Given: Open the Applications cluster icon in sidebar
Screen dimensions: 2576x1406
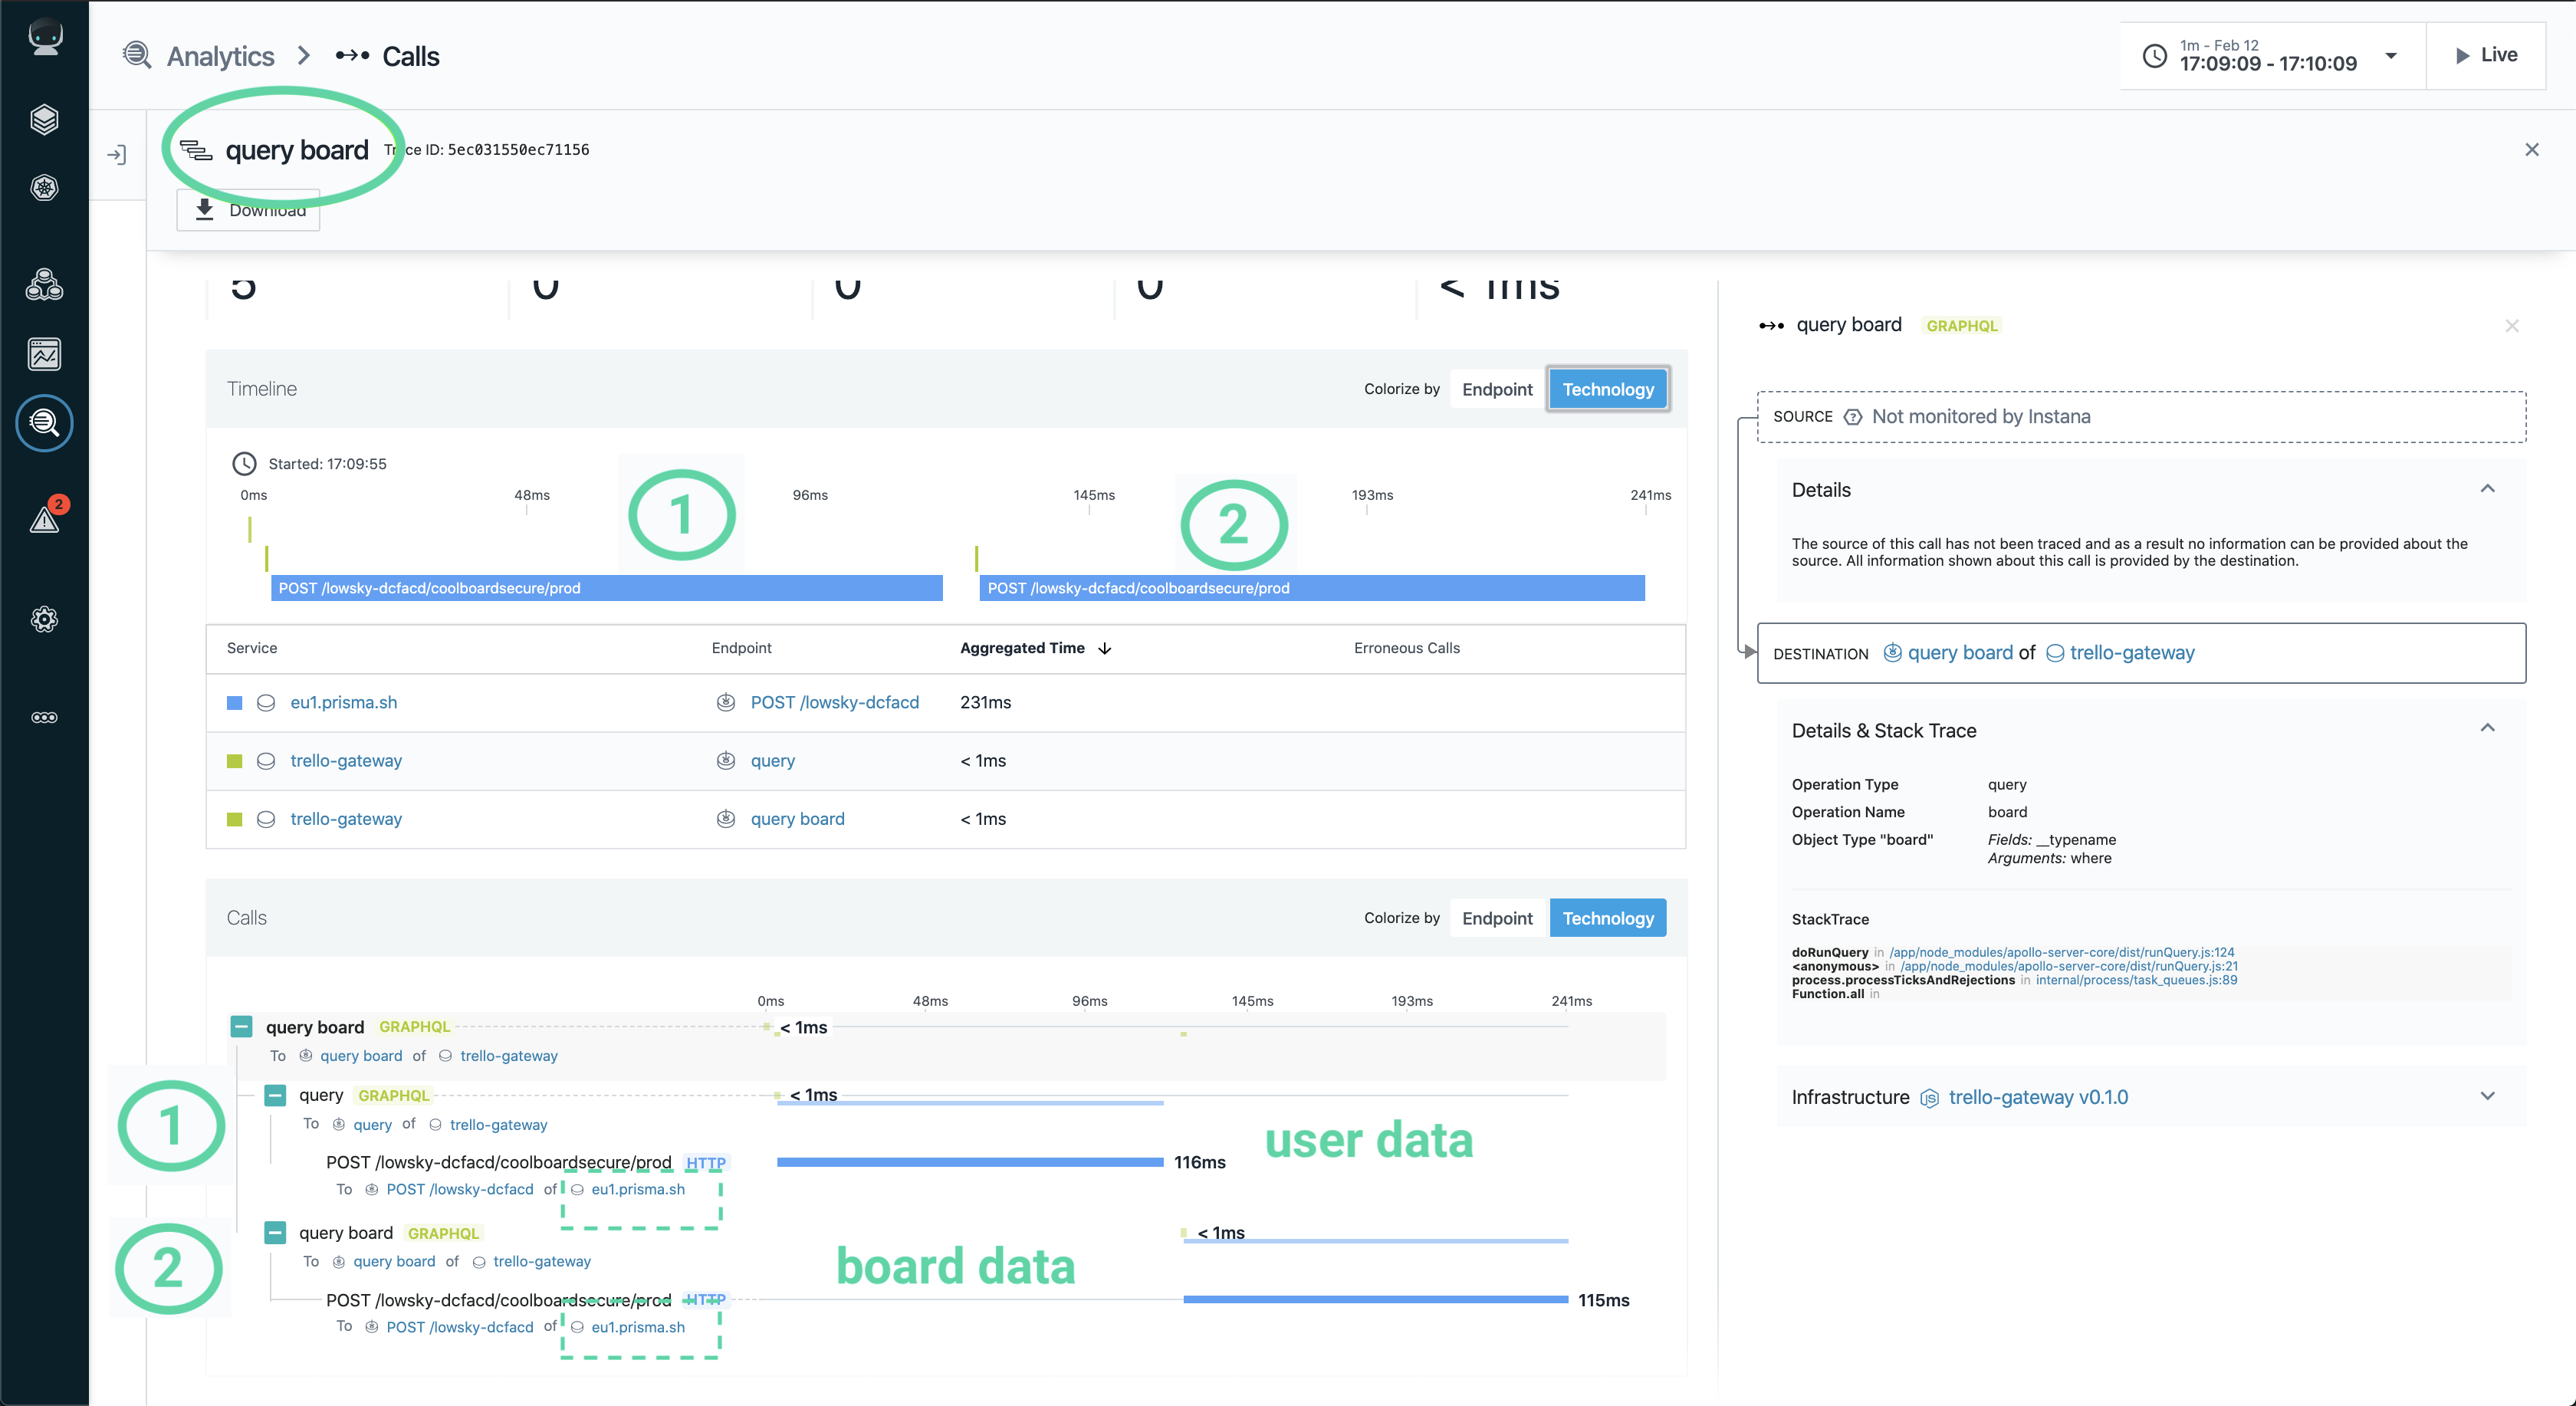Looking at the screenshot, I should [44, 286].
